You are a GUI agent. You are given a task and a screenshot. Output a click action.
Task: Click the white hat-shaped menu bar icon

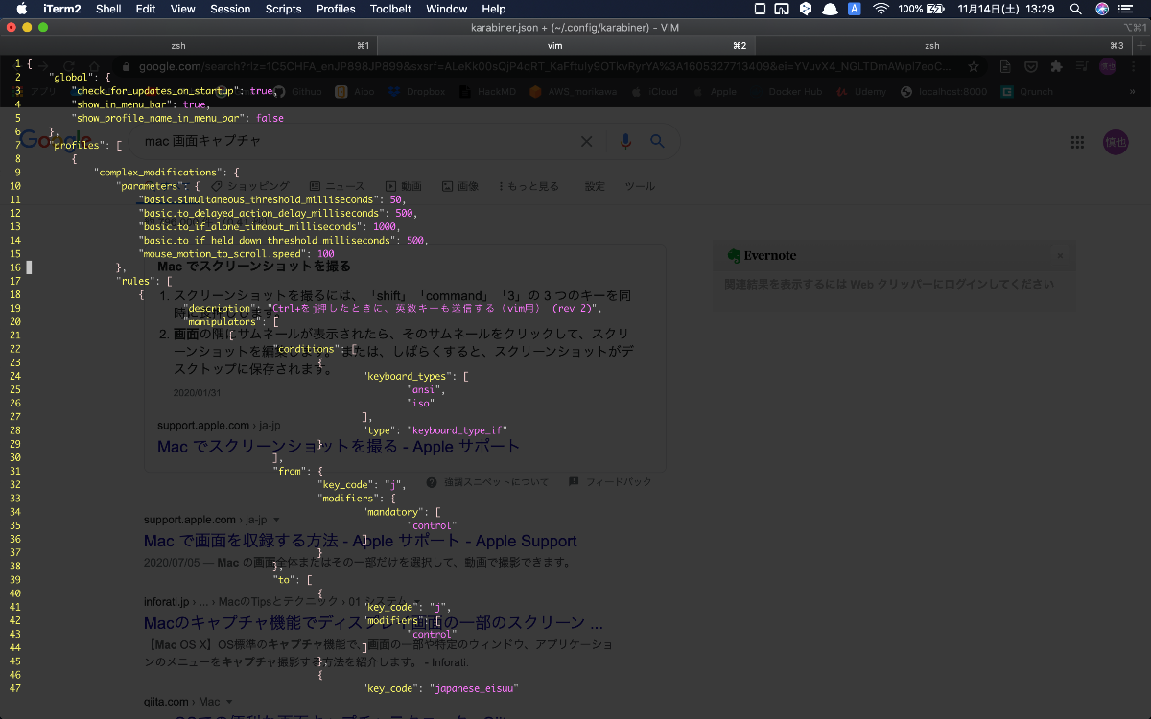(830, 9)
